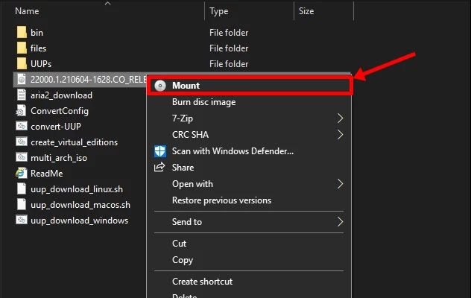Click File folder type of files row

click(x=229, y=48)
